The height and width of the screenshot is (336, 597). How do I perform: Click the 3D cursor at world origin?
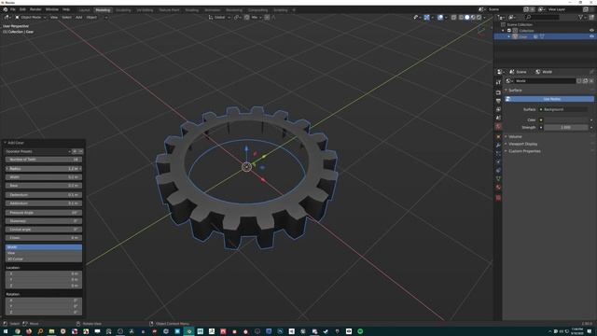point(246,167)
